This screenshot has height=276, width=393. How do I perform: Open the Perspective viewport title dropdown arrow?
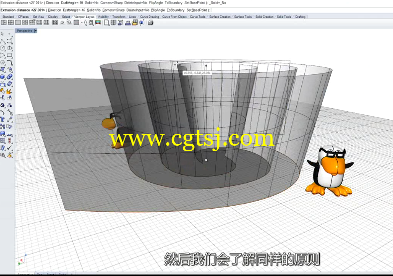(x=35, y=31)
